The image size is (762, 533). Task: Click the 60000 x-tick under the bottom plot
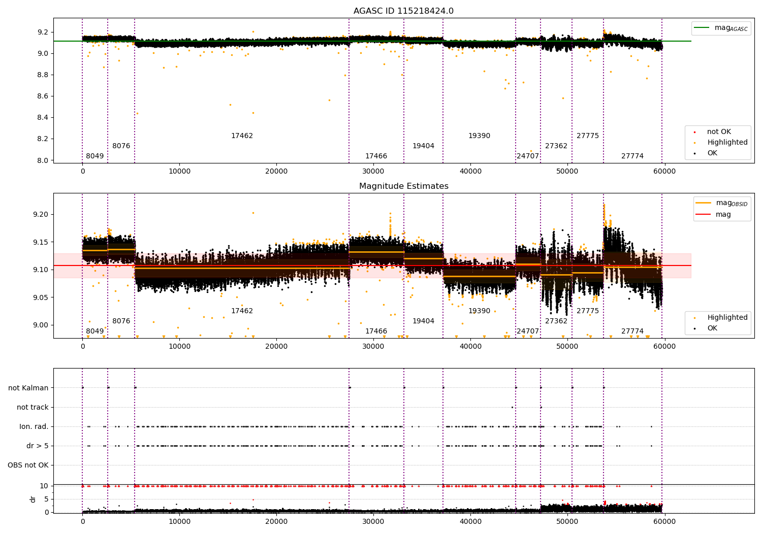click(664, 521)
